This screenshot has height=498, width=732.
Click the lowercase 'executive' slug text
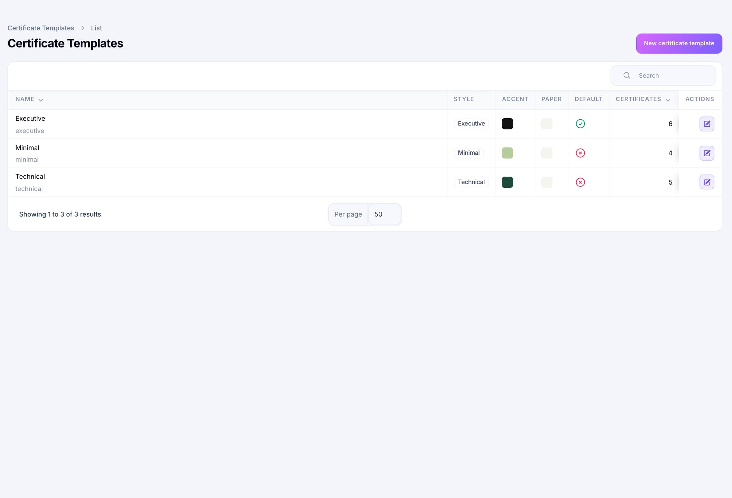30,131
